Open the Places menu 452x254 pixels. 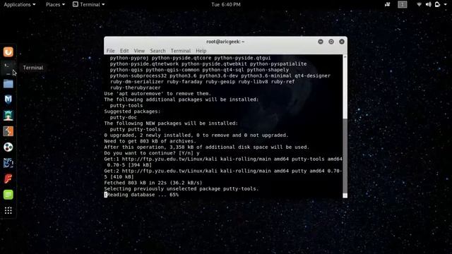tap(55, 4)
